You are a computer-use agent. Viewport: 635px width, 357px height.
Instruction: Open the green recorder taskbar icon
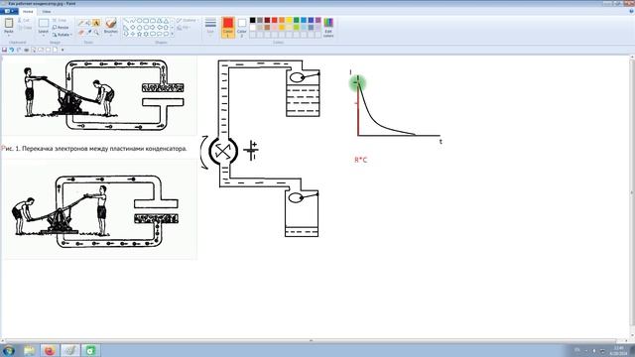point(90,350)
